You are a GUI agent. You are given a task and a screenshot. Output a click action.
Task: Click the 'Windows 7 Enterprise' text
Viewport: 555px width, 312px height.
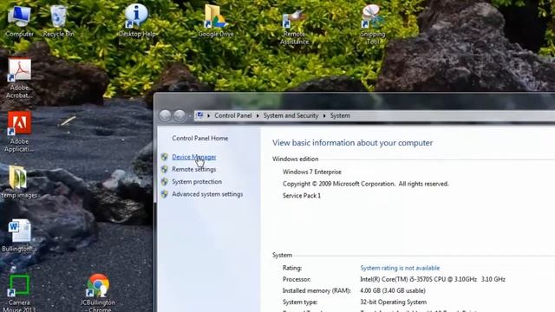click(312, 172)
